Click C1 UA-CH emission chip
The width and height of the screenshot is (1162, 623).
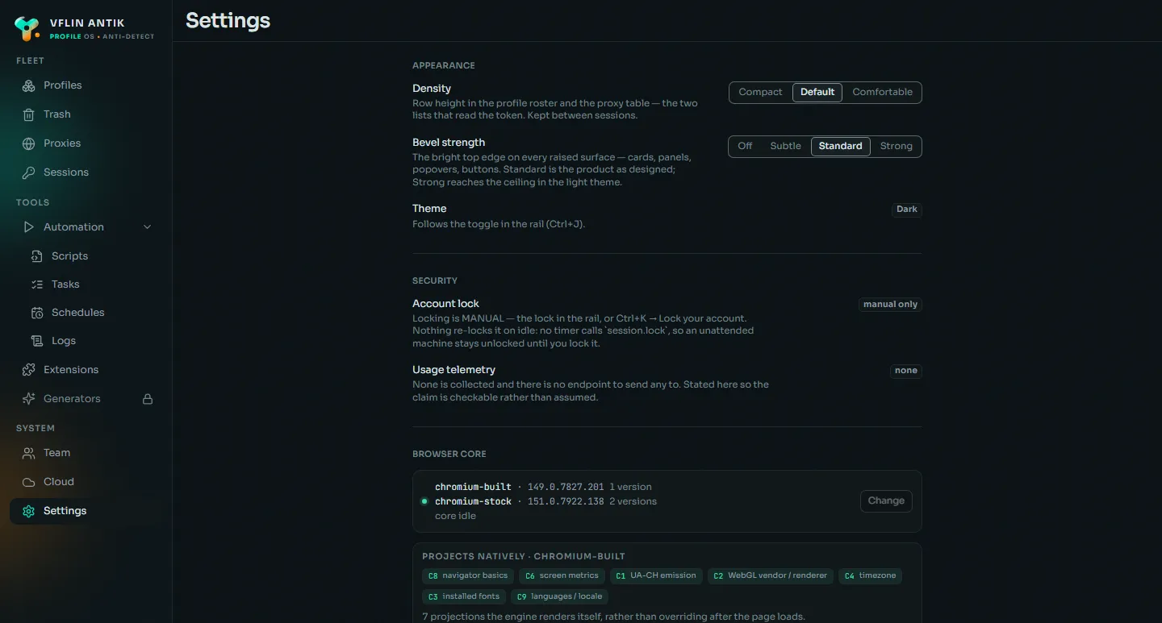click(656, 575)
